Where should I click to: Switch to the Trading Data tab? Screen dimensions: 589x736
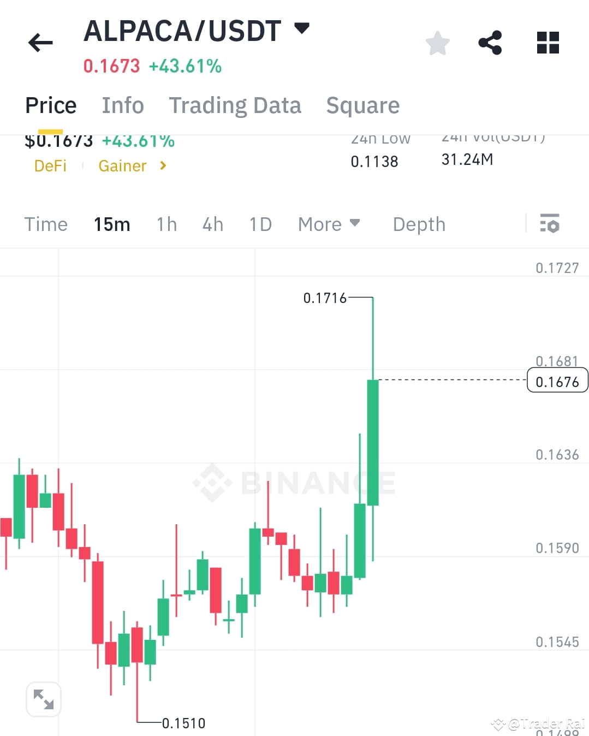(x=235, y=105)
